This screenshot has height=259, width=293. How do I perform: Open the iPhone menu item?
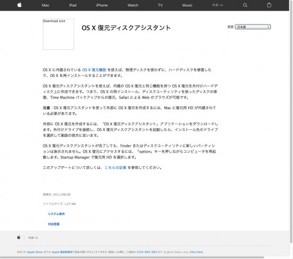102,5
